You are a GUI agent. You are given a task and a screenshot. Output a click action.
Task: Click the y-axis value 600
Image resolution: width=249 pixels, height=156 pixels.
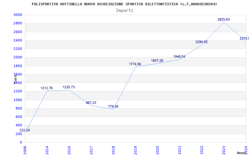pos(19,117)
